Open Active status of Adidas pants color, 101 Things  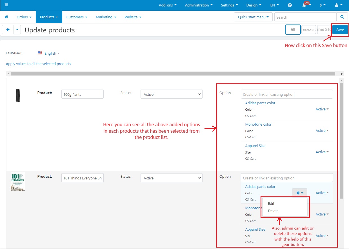click(322, 193)
